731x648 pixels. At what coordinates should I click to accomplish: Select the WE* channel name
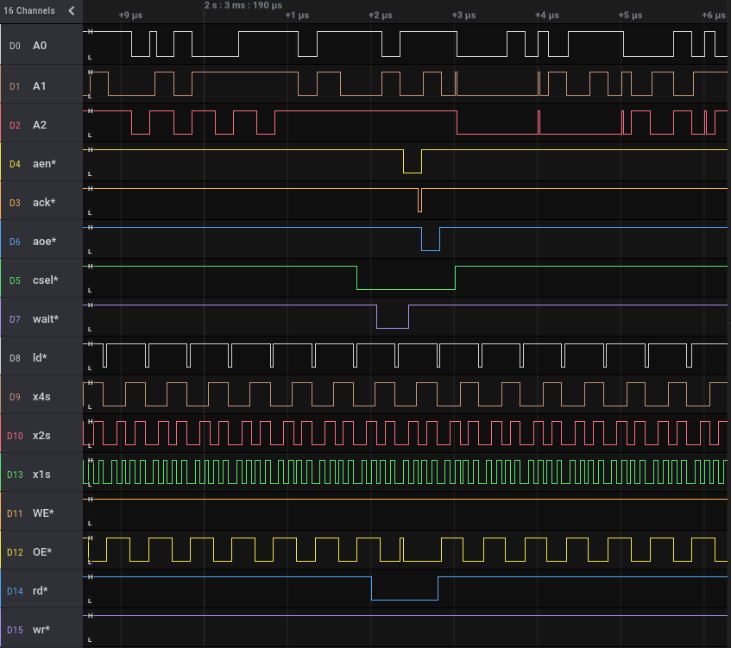coord(43,513)
